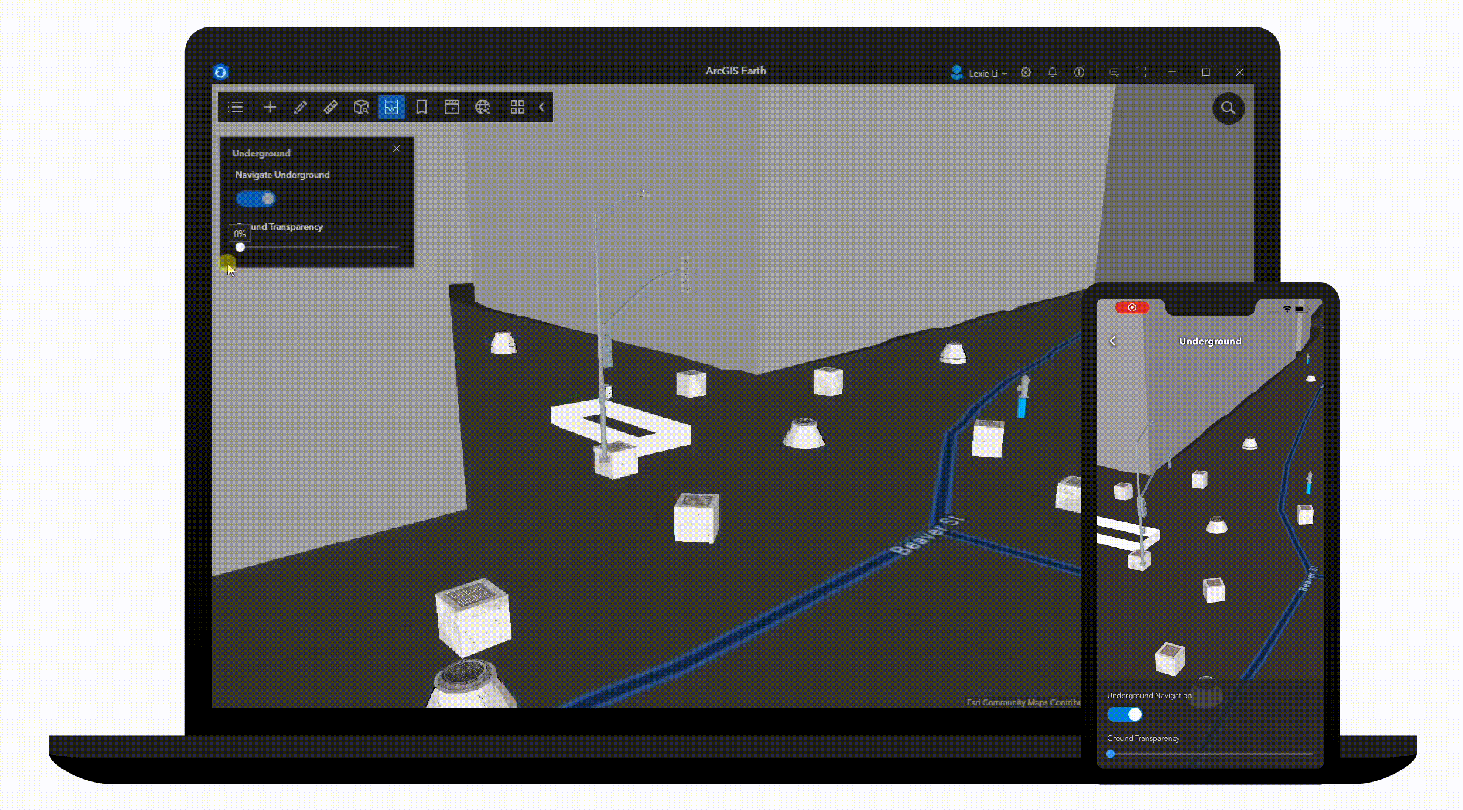
Task: Open the basemap gallery grid icon
Action: (x=517, y=108)
